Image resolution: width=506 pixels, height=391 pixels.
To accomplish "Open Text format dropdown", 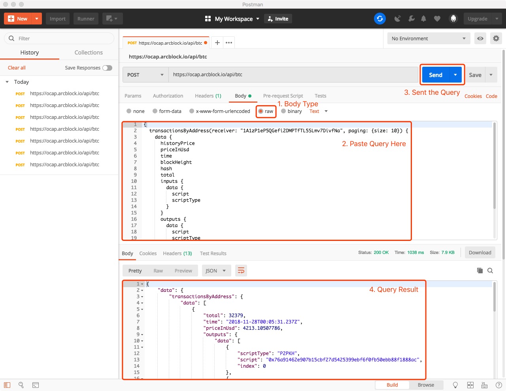I will [319, 111].
